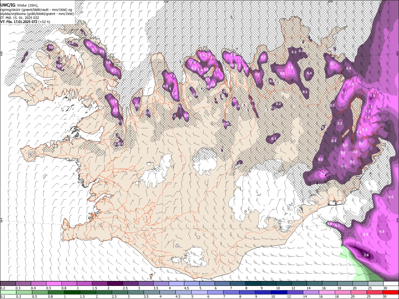Click the pale green lower swatch for 0.1–0.3
This screenshot has width=399, height=299.
coord(8,292)
